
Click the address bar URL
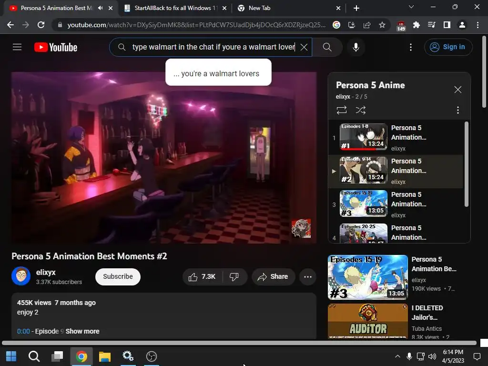(x=196, y=25)
